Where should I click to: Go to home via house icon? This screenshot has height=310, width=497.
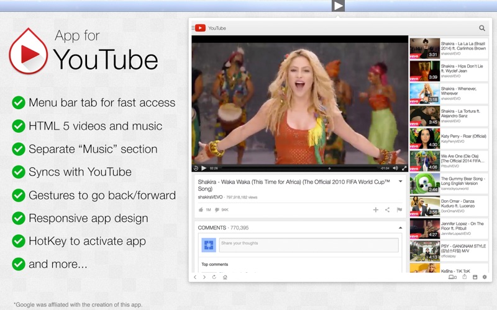click(x=225, y=277)
